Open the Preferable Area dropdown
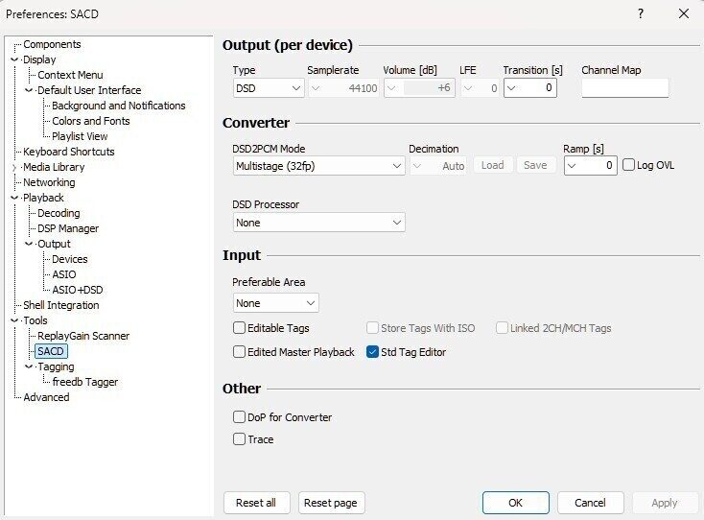This screenshot has height=520, width=704. (x=275, y=303)
